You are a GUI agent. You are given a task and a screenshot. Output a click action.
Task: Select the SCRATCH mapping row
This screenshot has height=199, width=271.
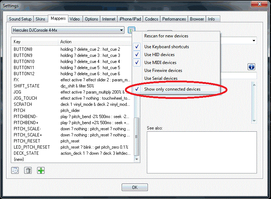(73, 104)
